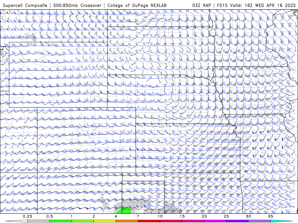Click the 25 label on the color legend

[x=226, y=216]
